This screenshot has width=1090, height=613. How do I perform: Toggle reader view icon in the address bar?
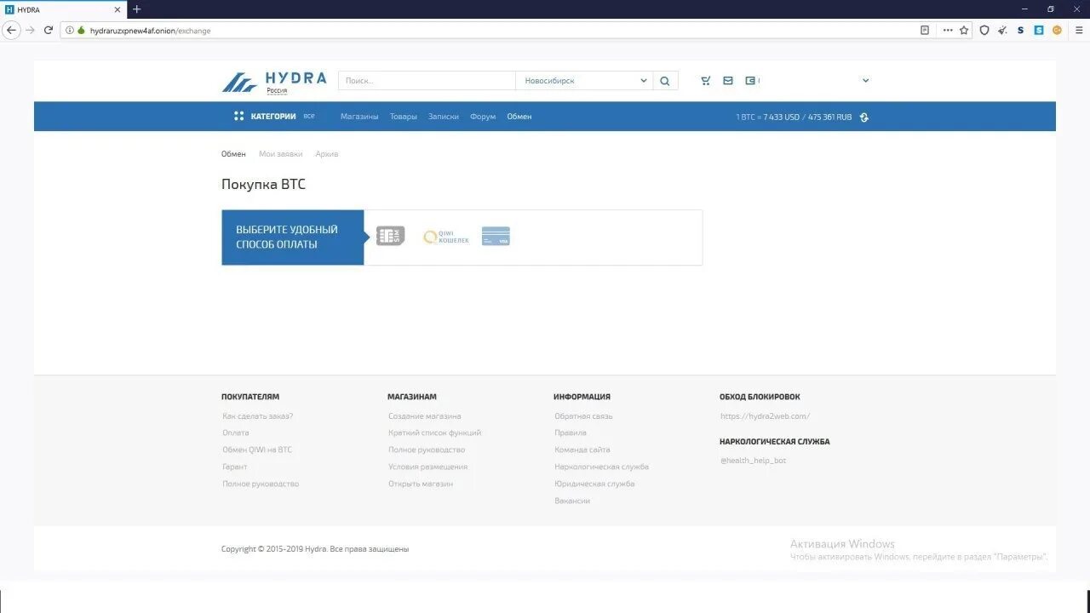925,30
